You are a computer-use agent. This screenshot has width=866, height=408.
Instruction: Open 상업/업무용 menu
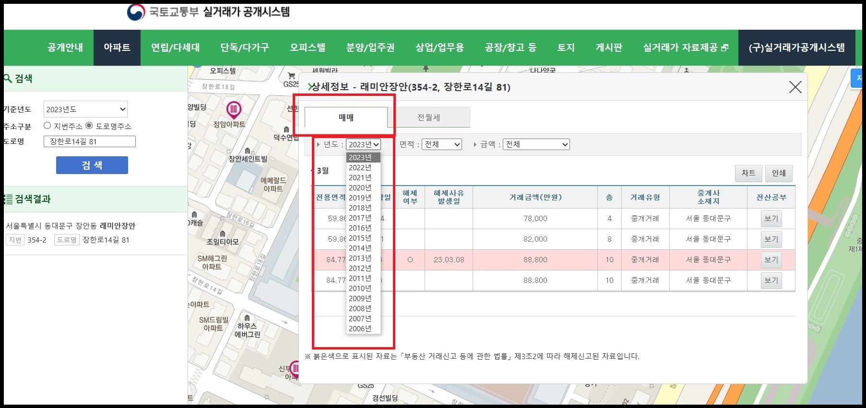(x=439, y=47)
